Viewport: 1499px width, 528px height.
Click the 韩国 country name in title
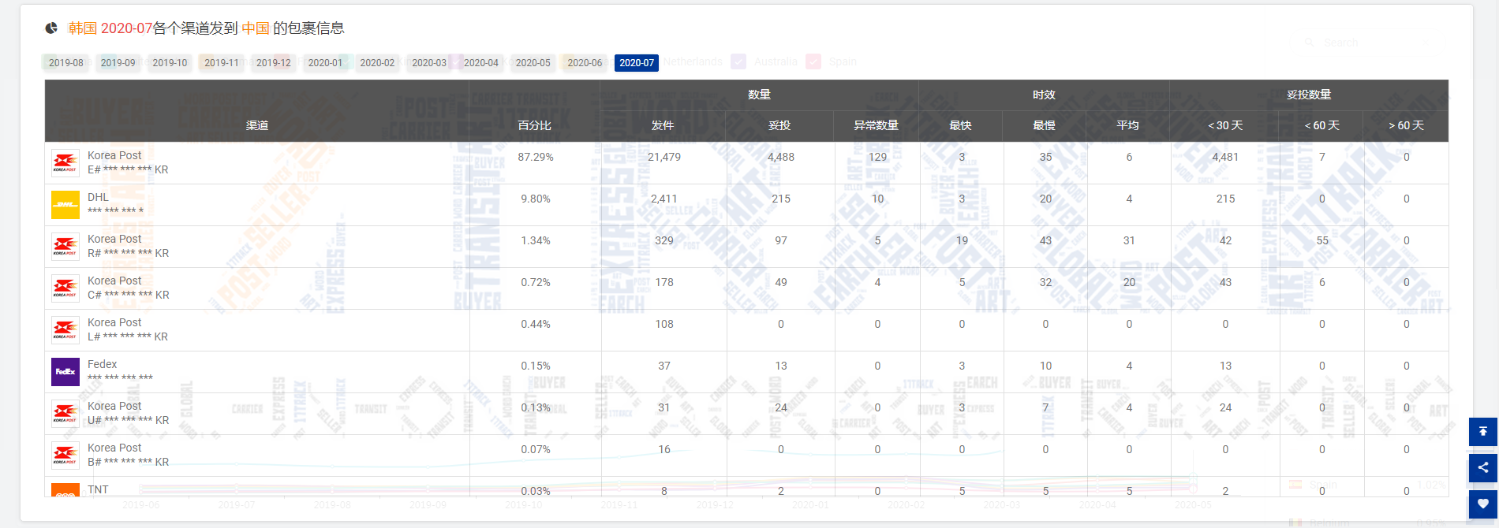[83, 28]
